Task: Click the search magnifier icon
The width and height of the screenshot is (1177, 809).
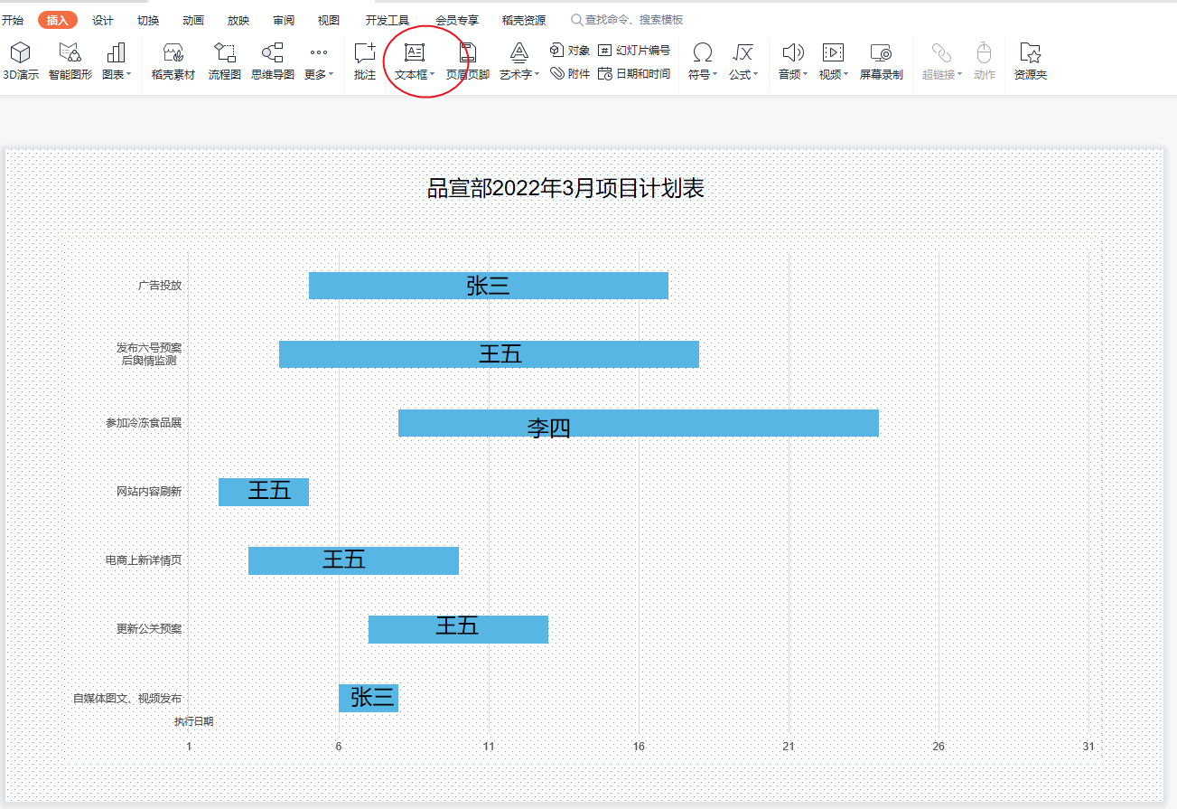Action: click(576, 20)
